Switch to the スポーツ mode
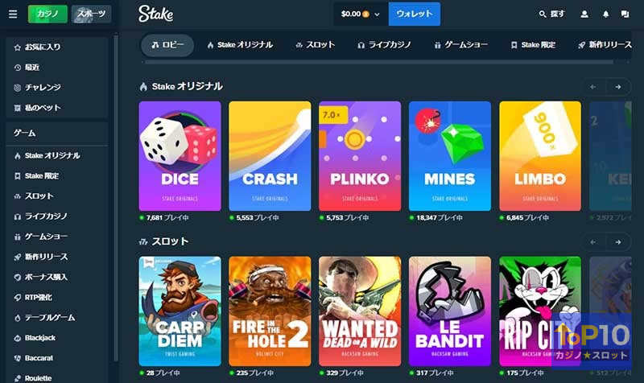Image resolution: width=644 pixels, height=383 pixels. pos(91,14)
